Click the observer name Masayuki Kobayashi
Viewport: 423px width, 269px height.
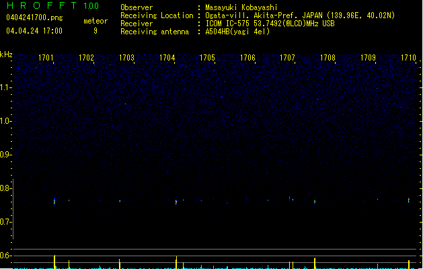(x=241, y=7)
